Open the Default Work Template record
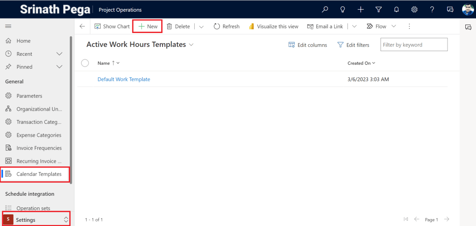Screen dimensions: 476x226 (123, 80)
